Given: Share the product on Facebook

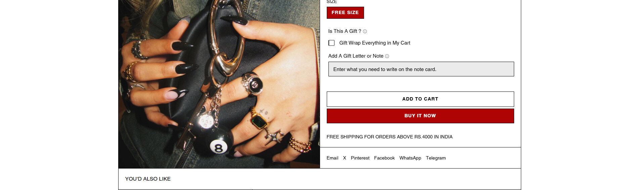Looking at the screenshot, I should coord(384,158).
